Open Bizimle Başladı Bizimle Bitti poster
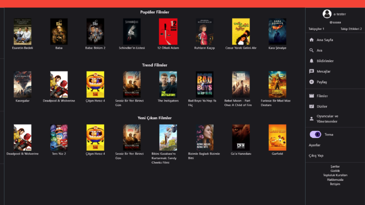365x205 pixels. [205, 137]
